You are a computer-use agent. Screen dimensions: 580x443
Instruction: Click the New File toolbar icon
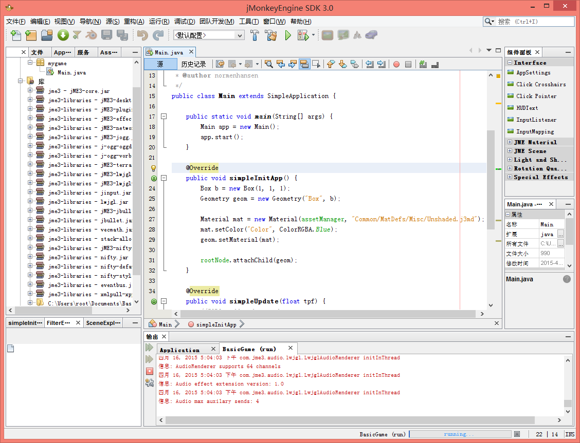[16, 35]
